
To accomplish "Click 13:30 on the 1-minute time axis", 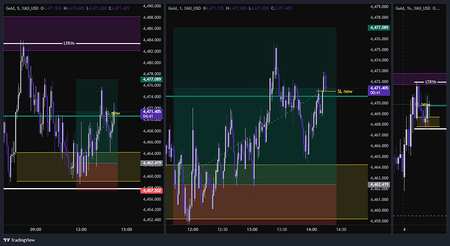I will pyautogui.click(x=282, y=229).
